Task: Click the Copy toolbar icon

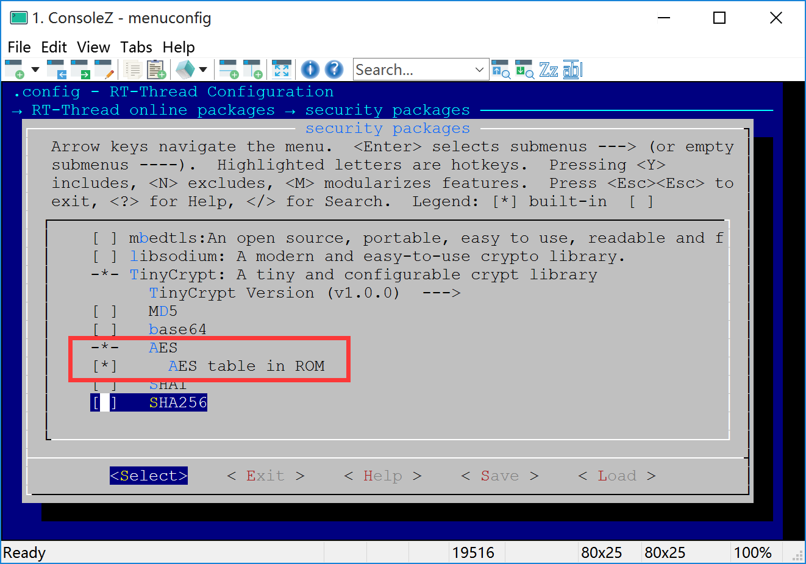Action: click(x=133, y=70)
